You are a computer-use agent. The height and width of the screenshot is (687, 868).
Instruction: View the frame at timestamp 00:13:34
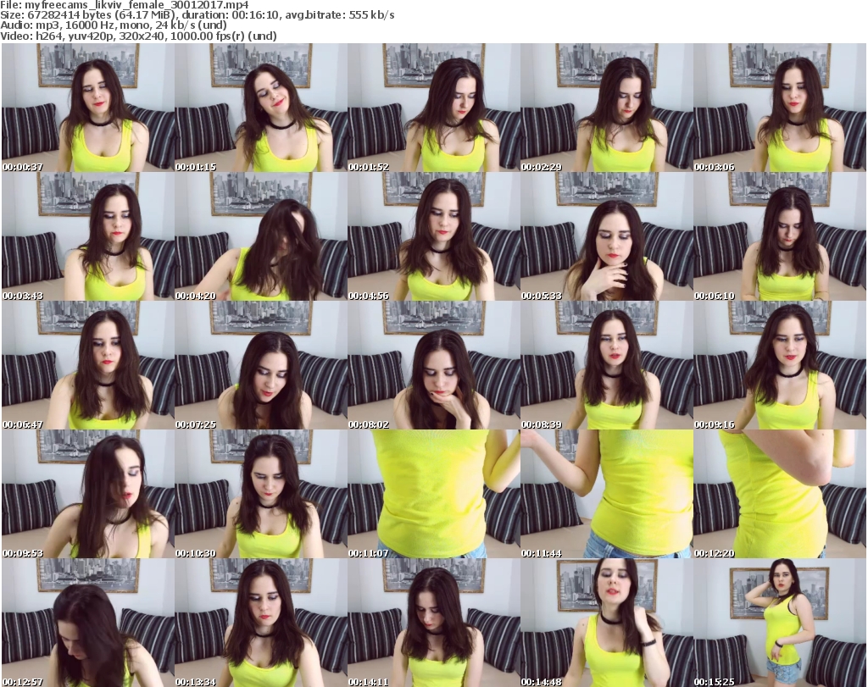(261, 623)
